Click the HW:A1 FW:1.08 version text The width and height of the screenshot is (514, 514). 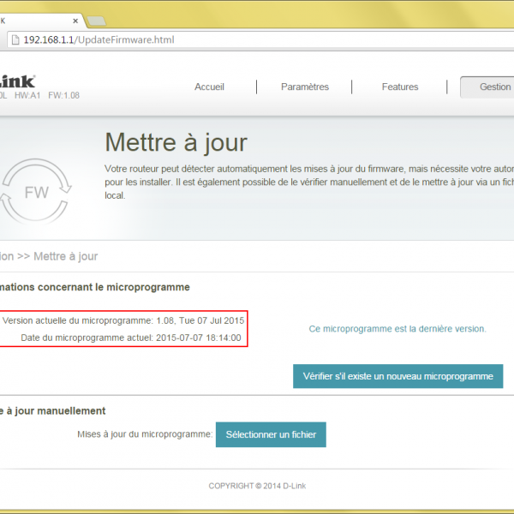tap(46, 96)
